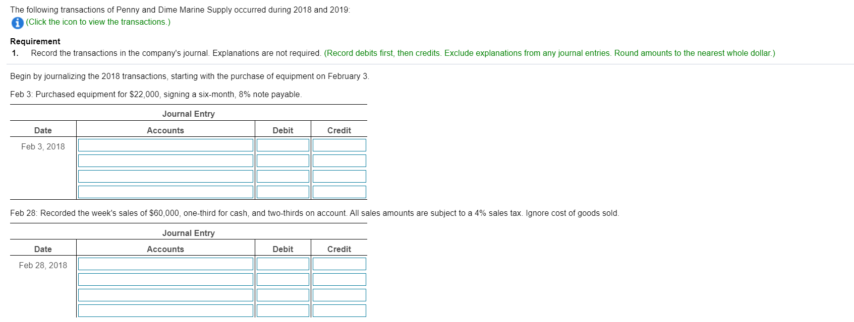Click the third Credit cell in the Feb 3 entry

[339, 176]
